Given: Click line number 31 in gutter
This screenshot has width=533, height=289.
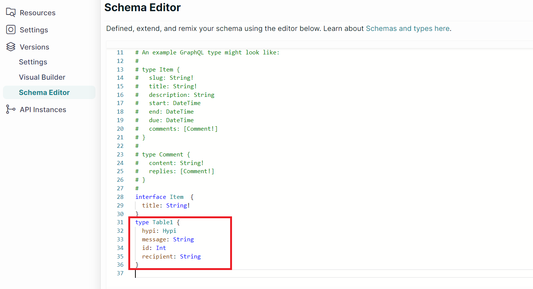Looking at the screenshot, I should 120,222.
